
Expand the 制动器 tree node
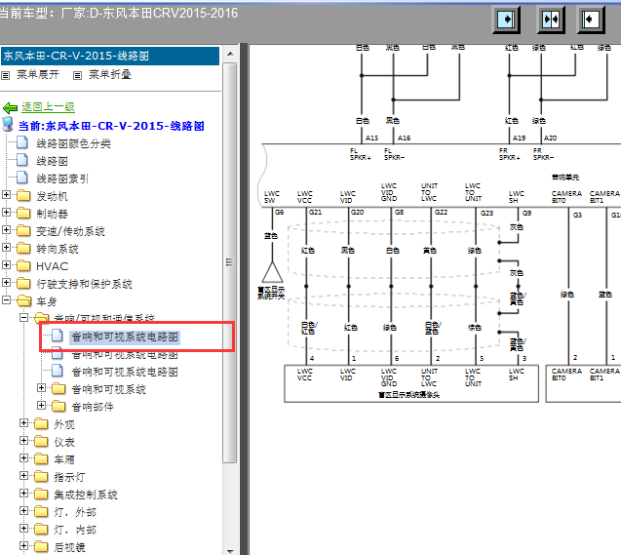(x=6, y=212)
